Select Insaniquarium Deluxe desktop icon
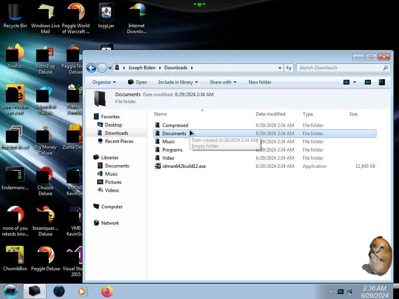 (x=45, y=222)
